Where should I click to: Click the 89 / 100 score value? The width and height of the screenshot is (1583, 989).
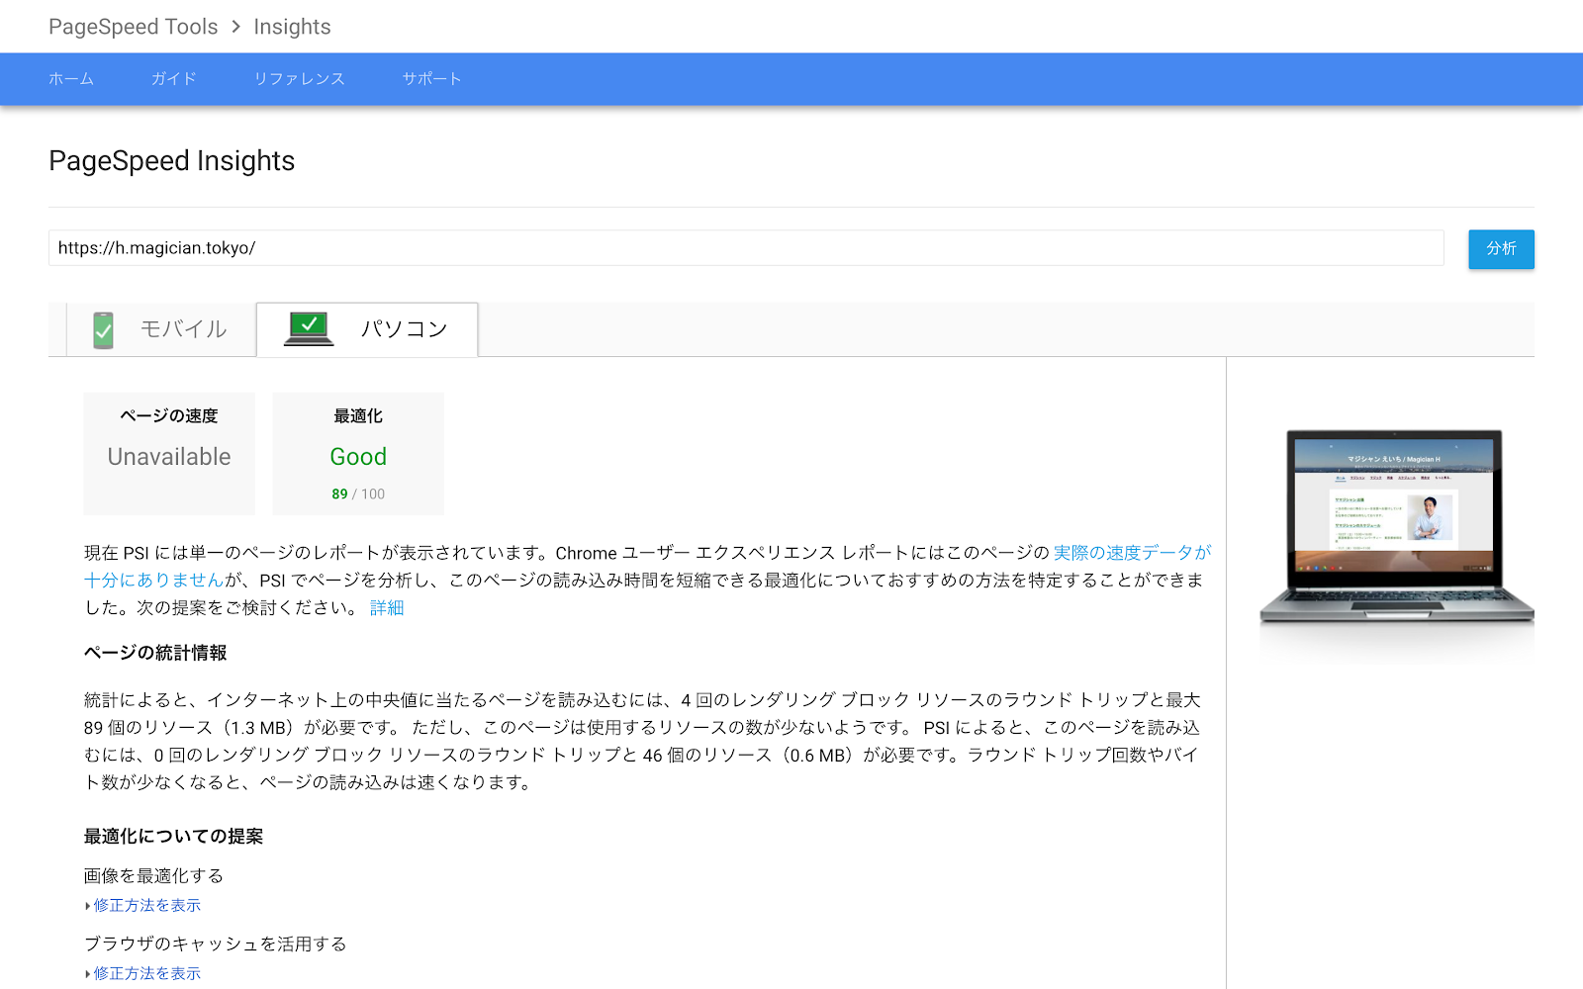[x=358, y=494]
